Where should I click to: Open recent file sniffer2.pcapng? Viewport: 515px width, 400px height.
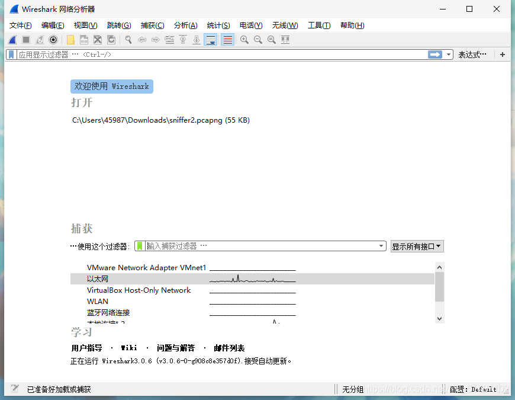161,120
